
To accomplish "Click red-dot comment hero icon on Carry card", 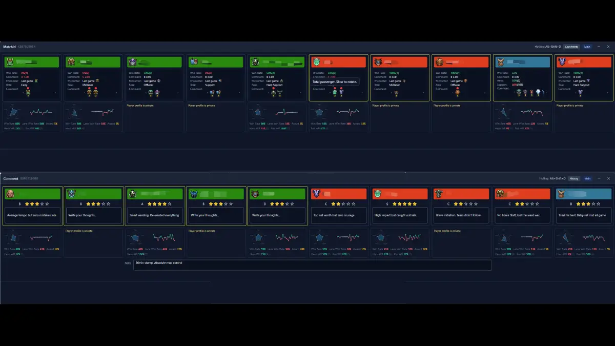I will [28, 93].
